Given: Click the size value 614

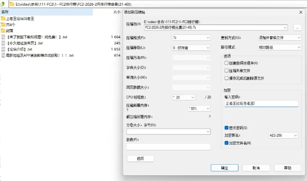Looking at the screenshot, I should pyautogui.click(x=117, y=55).
